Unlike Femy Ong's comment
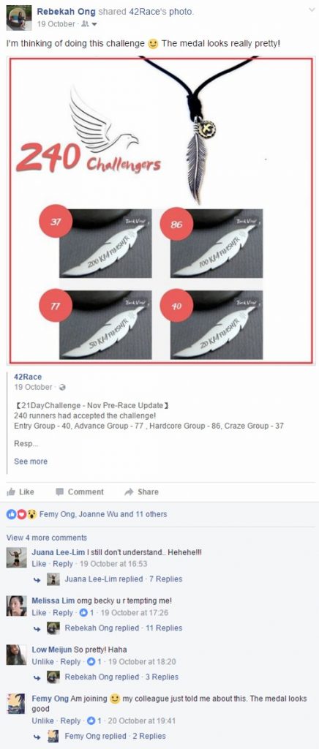 42,720
